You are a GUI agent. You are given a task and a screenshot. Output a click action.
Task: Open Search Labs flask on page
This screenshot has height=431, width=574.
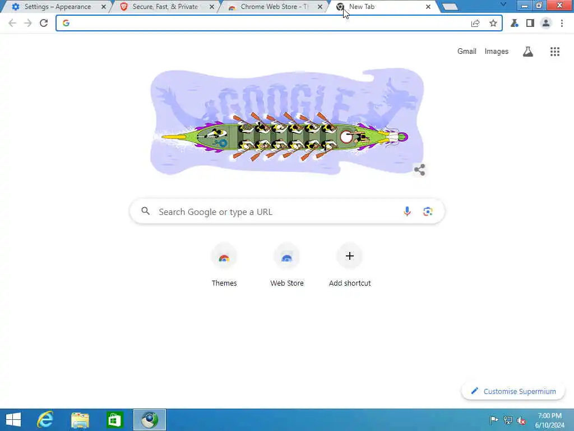click(528, 52)
